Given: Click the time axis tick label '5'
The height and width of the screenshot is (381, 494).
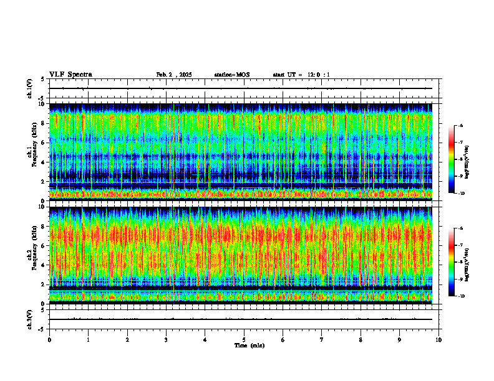Looking at the screenshot, I should point(244,340).
